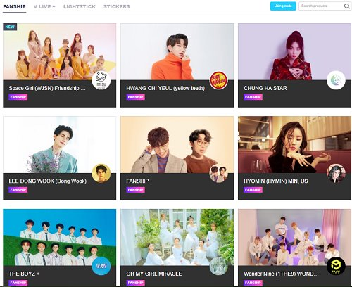Open Hyomin's round profile avatar
Screen dimensions: 352x287
pyautogui.click(x=336, y=173)
